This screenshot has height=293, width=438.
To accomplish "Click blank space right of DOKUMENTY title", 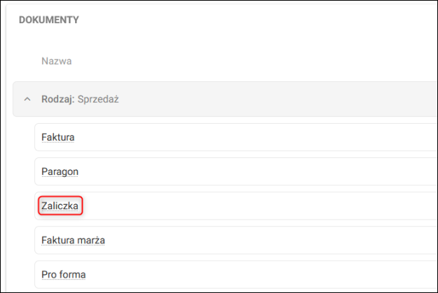I will tap(245, 20).
